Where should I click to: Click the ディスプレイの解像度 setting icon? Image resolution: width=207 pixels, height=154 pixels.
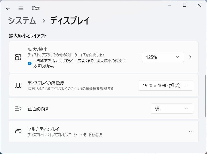(18, 85)
